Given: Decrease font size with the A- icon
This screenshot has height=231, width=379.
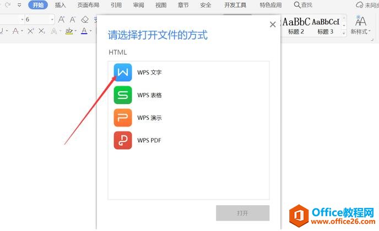Looking at the screenshot, I should pyautogui.click(x=73, y=19).
